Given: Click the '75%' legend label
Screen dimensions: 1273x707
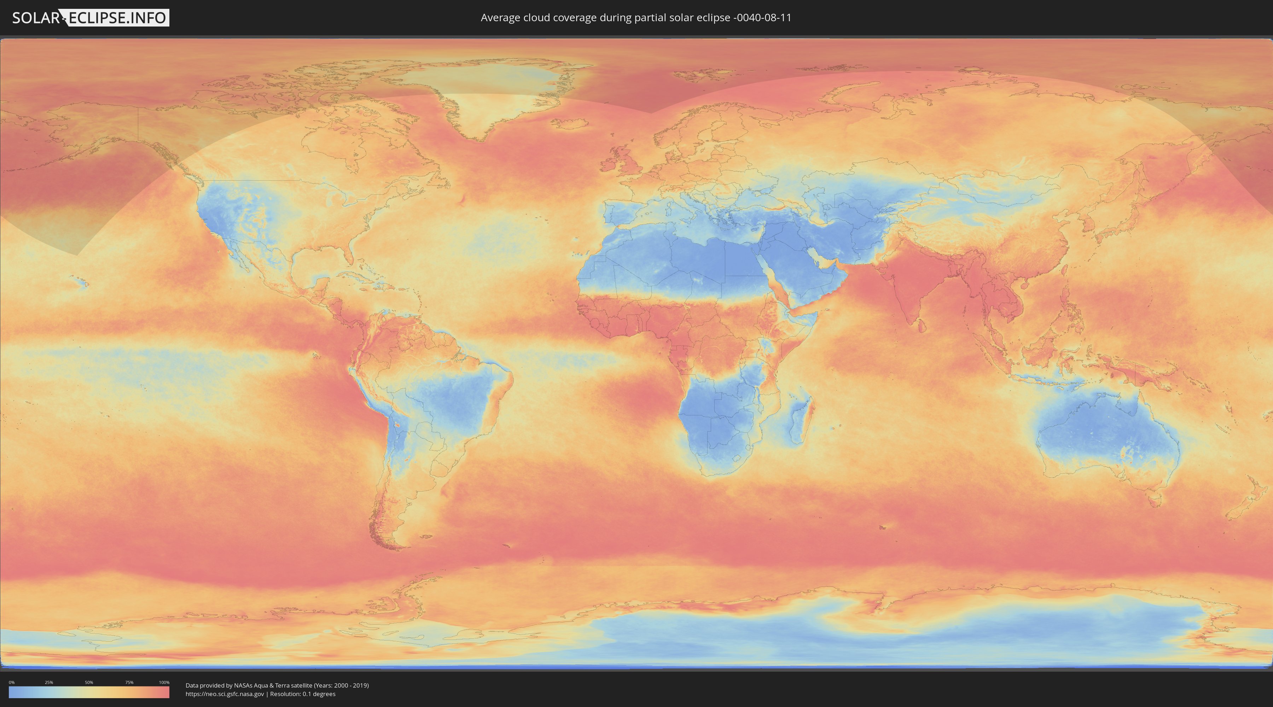Looking at the screenshot, I should click(129, 682).
